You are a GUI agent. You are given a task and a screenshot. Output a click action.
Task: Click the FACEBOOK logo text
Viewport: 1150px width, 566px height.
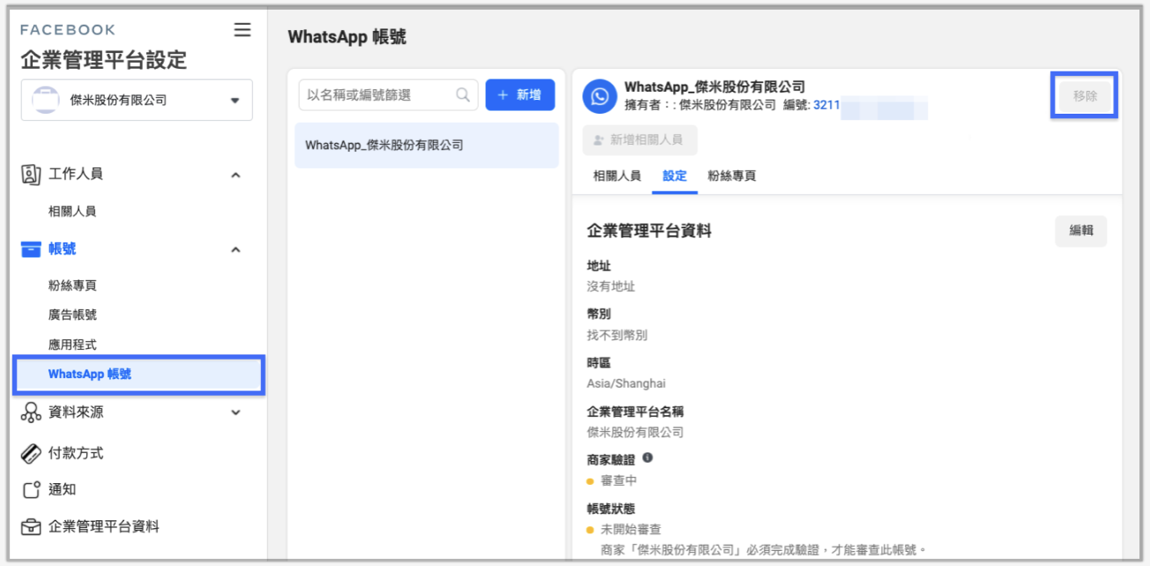68,30
